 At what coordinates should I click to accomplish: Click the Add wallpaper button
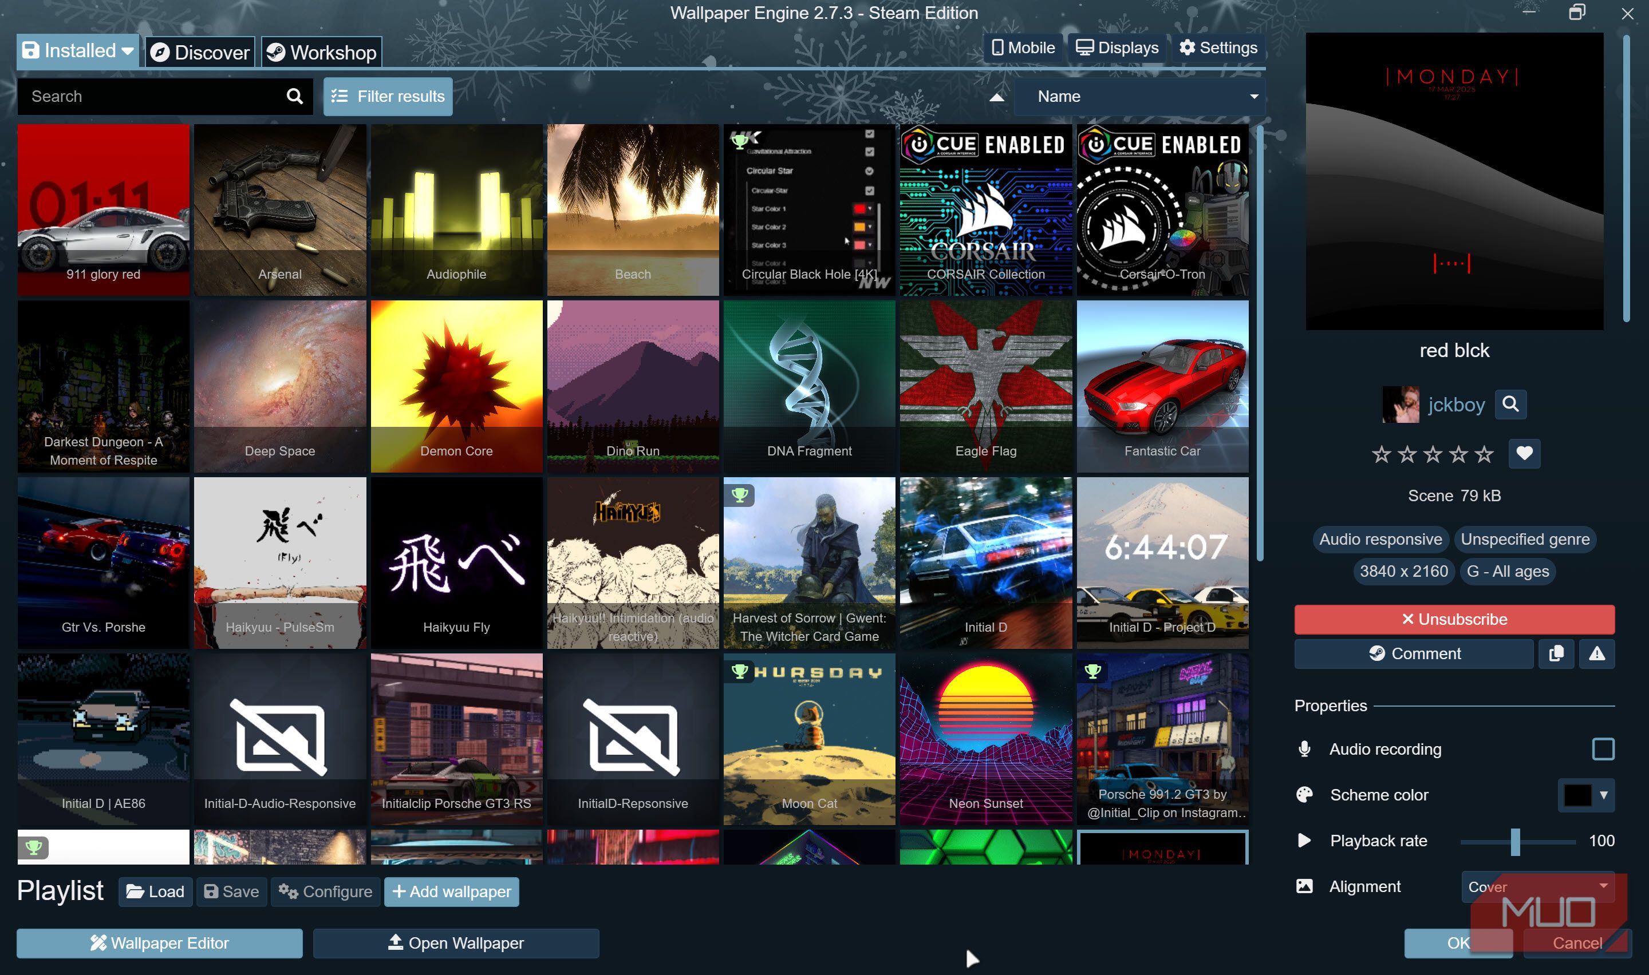[x=451, y=891]
